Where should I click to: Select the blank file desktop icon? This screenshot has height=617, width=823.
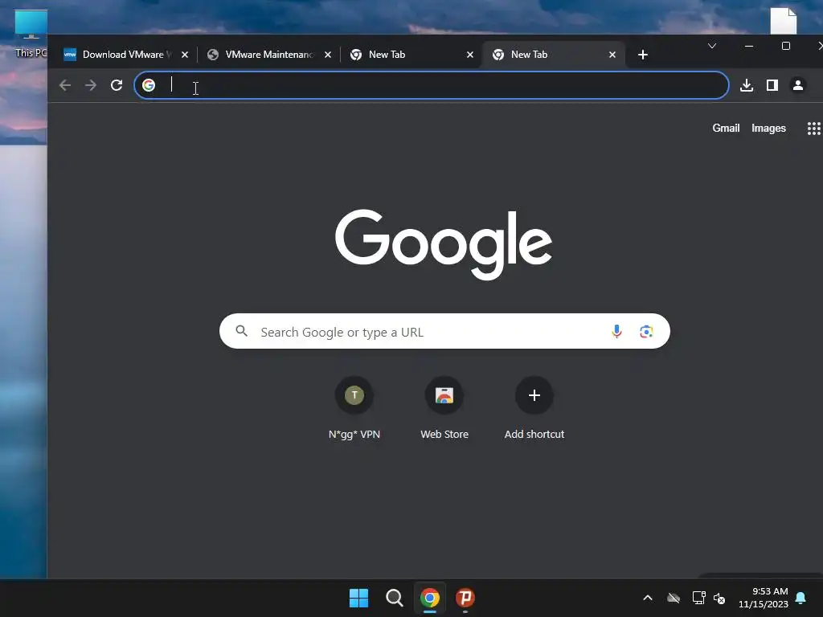(783, 21)
